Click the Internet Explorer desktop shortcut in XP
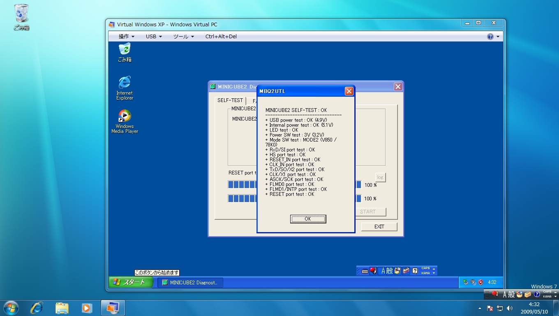The width and height of the screenshot is (559, 316). click(125, 88)
